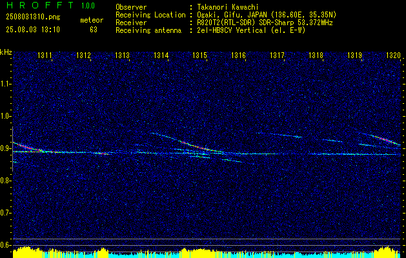Click the kHz axis unit label
Viewport: 406px width, 258px height.
coord(6,52)
